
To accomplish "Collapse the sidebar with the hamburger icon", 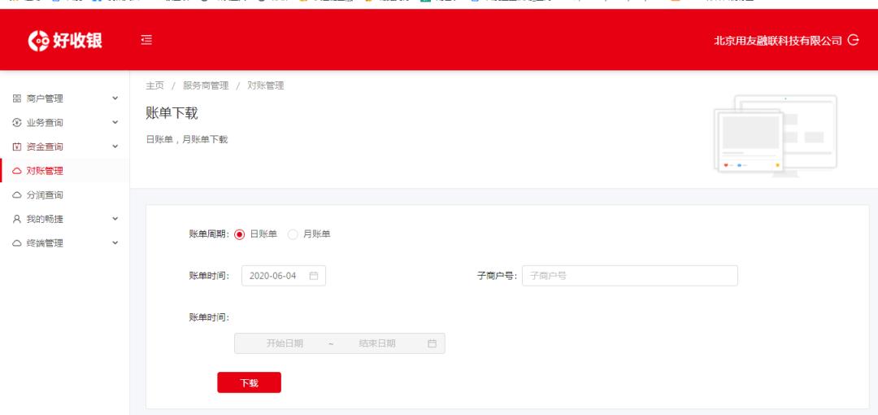I will tap(146, 40).
